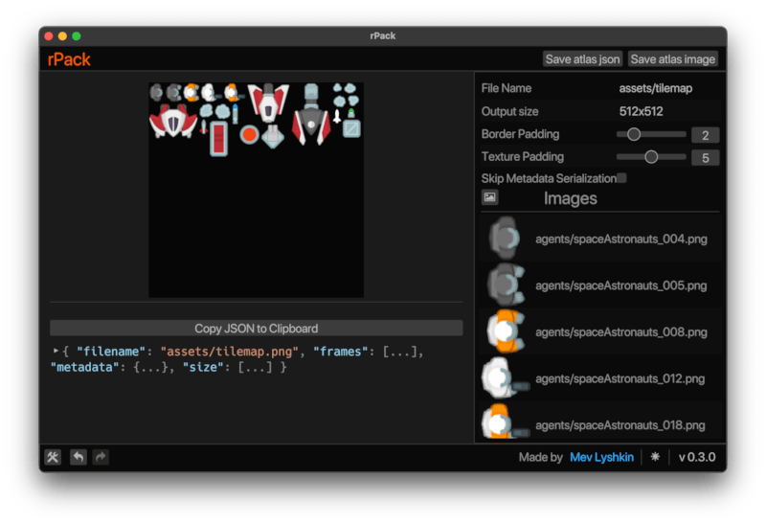The height and width of the screenshot is (524, 766).
Task: Select thumbnail of spaceAstronauts_018.png
Action: tap(506, 422)
